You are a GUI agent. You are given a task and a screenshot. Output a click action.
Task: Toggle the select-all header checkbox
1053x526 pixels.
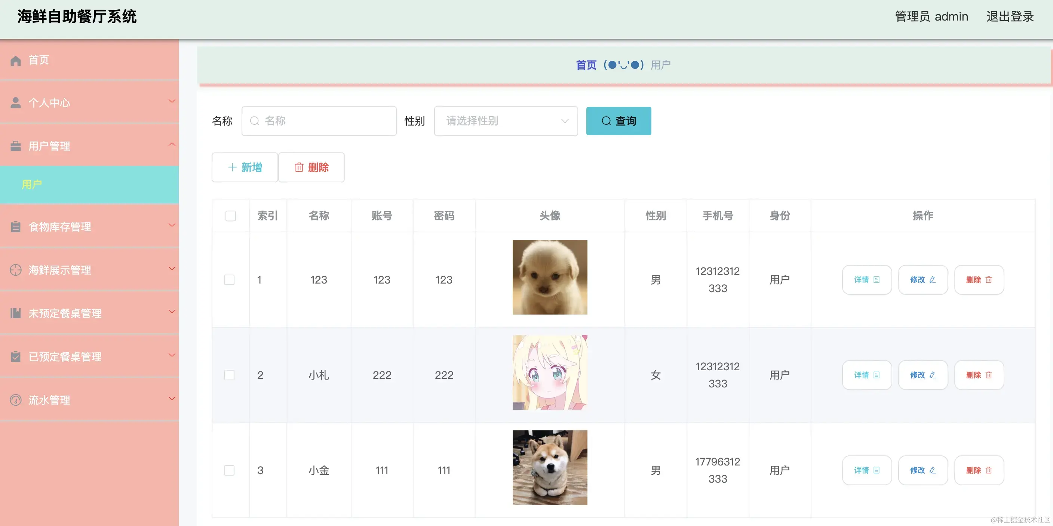231,216
